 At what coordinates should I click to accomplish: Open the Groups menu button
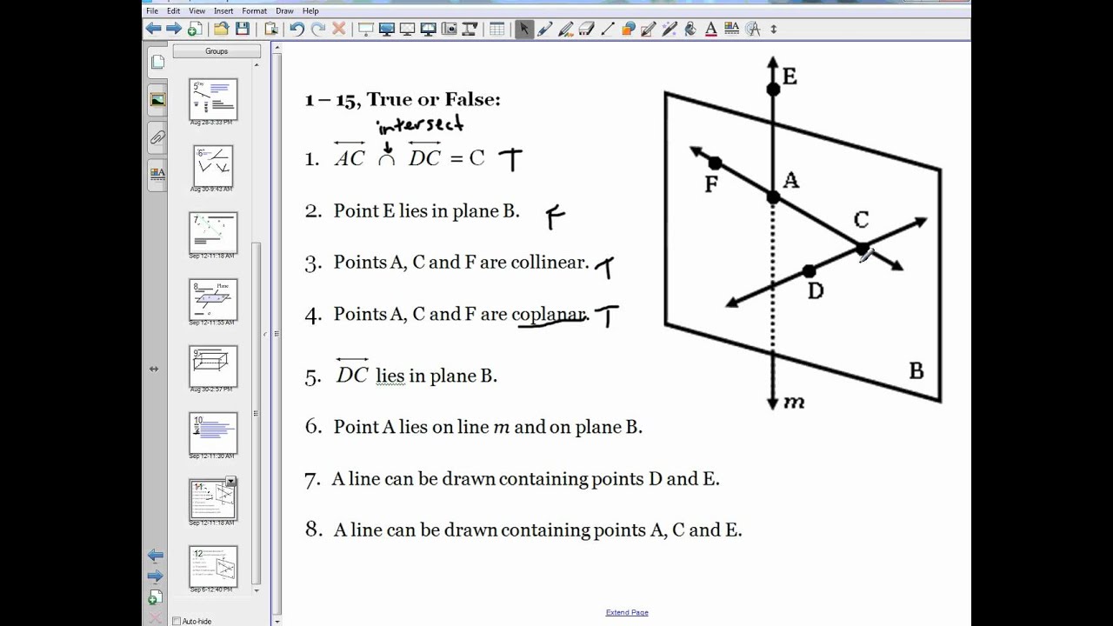point(217,51)
